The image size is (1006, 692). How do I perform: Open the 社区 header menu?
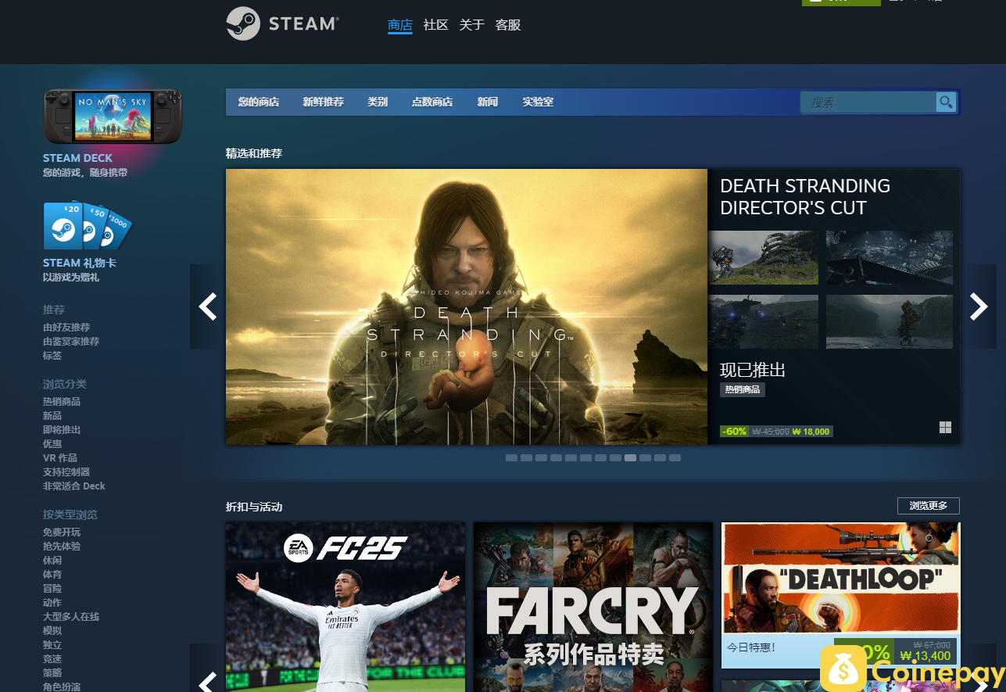(x=436, y=25)
